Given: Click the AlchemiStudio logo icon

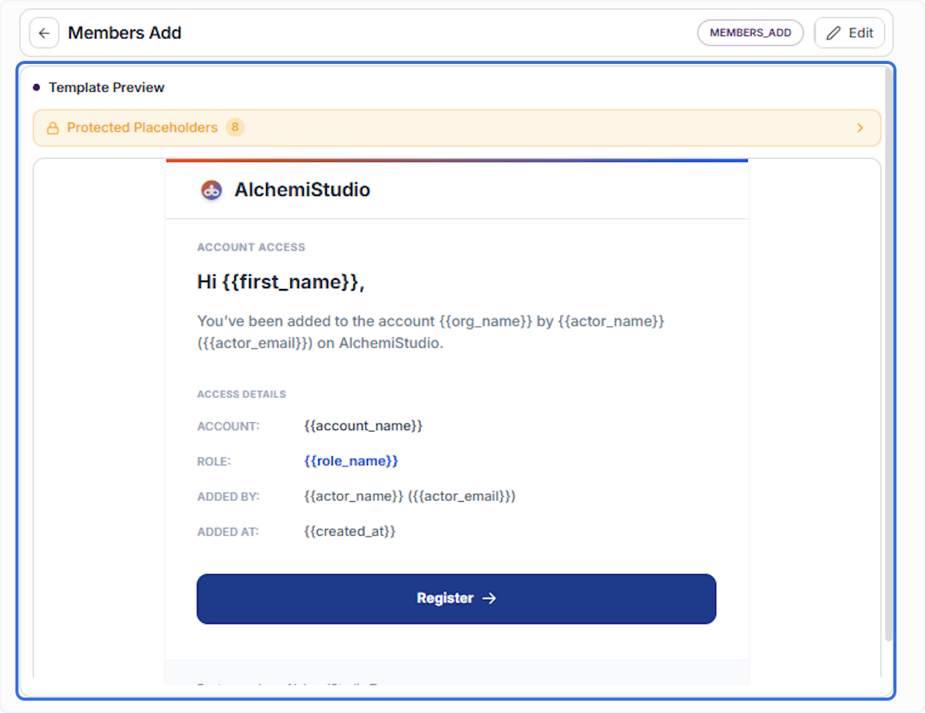Looking at the screenshot, I should pos(211,190).
